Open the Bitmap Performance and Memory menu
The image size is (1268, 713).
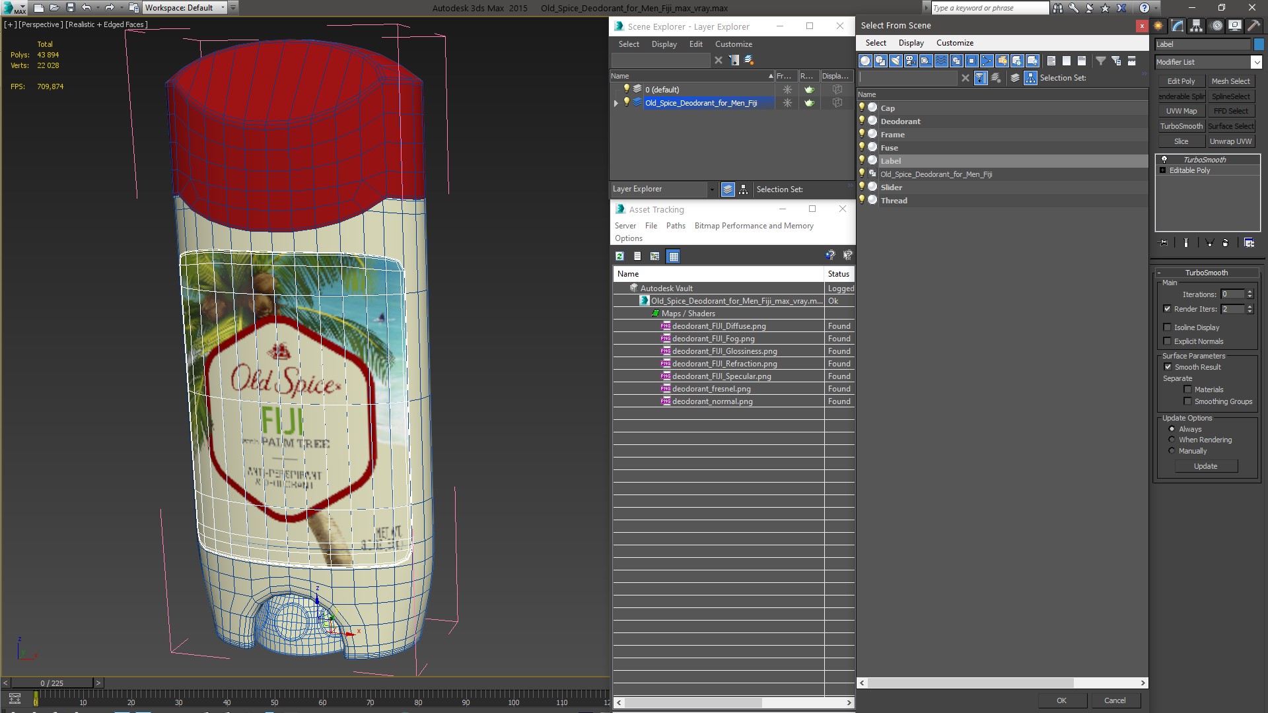tap(754, 226)
